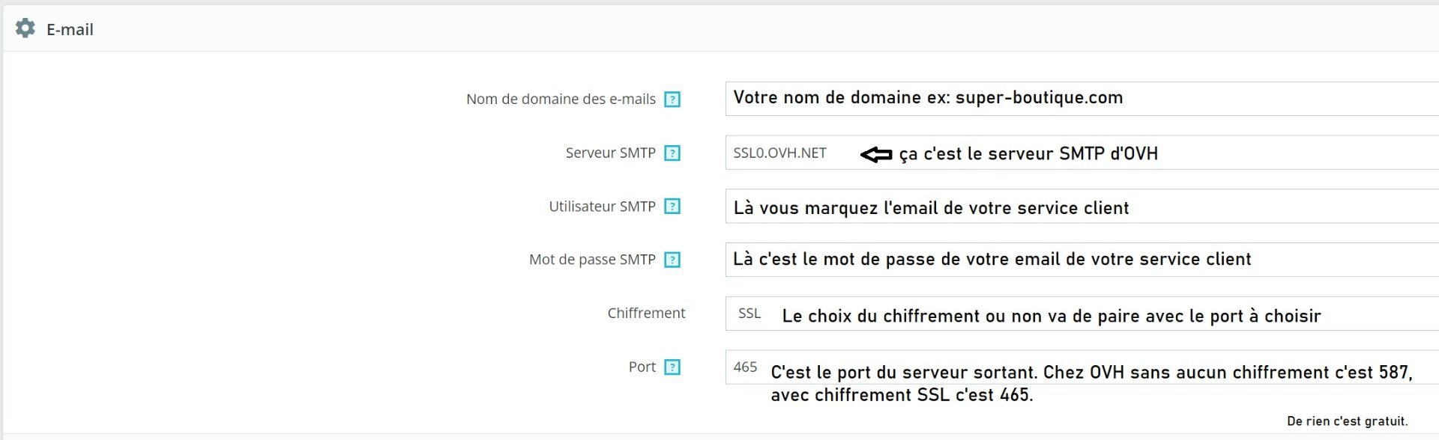Click the E-mail section gear icon
The height and width of the screenshot is (440, 1439).
coord(25,28)
